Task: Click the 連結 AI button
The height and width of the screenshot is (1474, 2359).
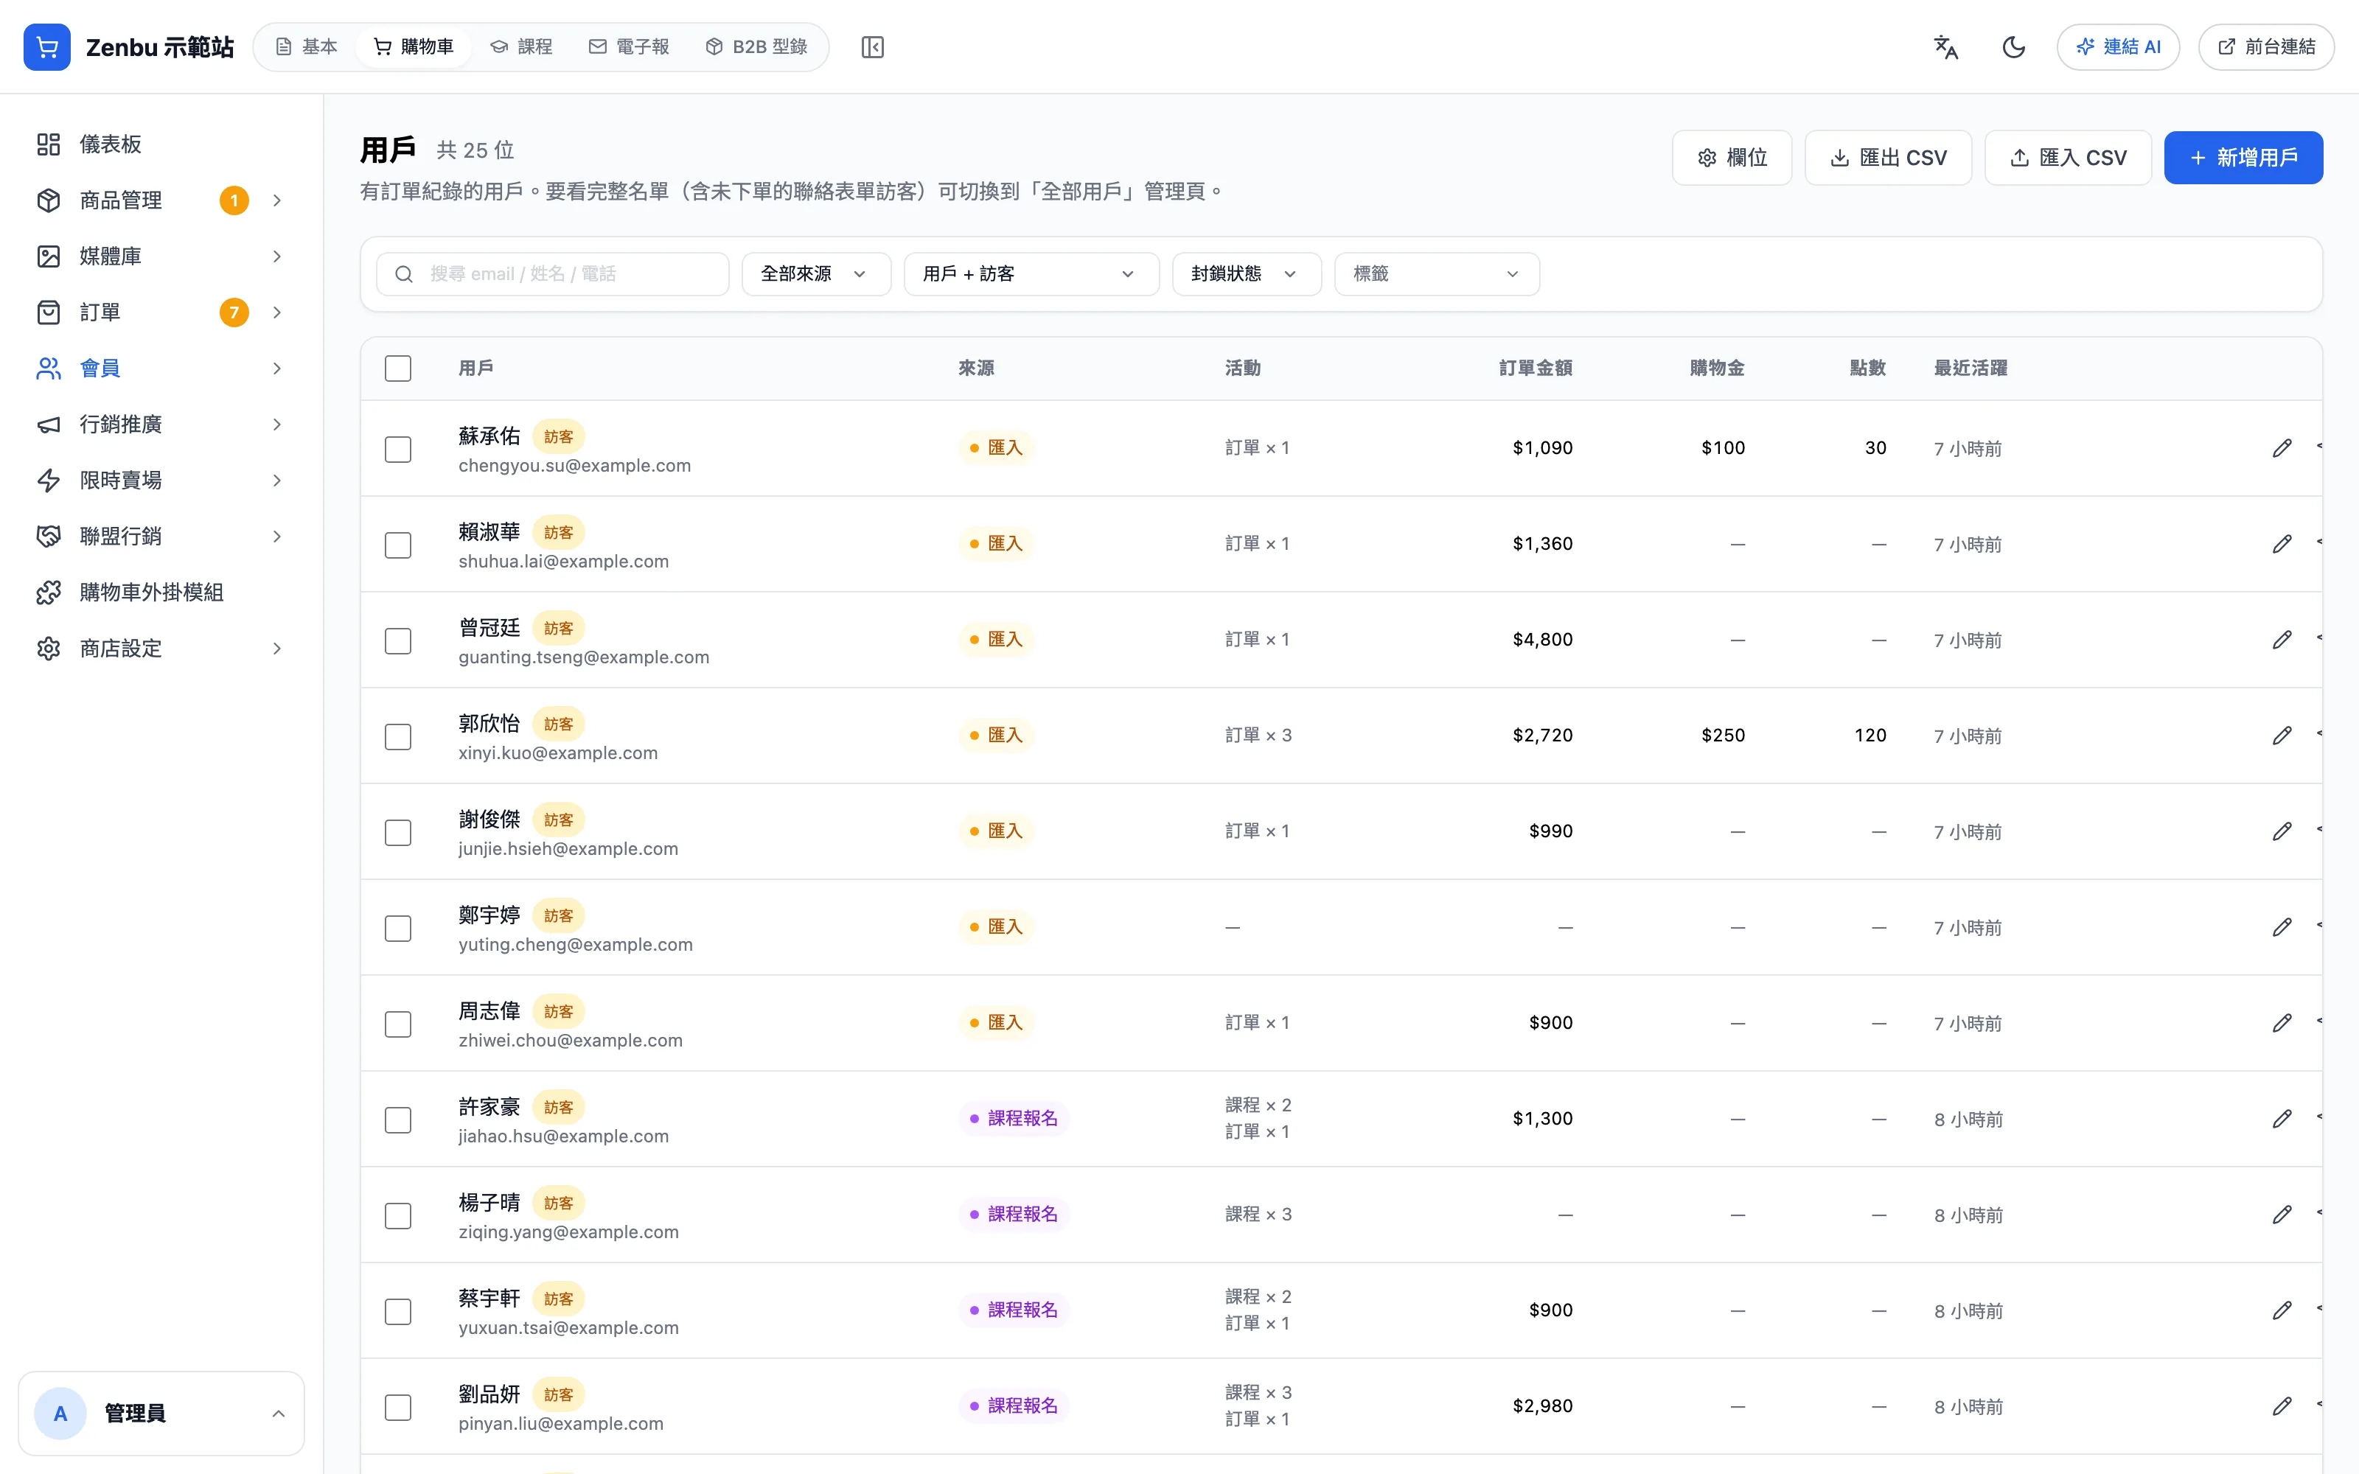Action: tap(2118, 46)
